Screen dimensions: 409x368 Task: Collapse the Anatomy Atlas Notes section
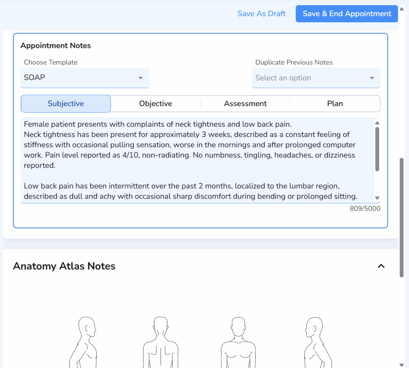[x=381, y=266]
